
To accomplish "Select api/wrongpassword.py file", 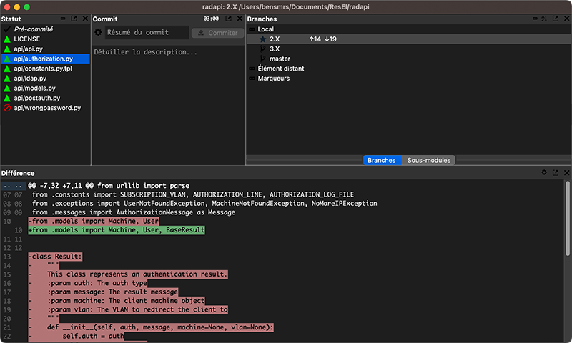I will [x=46, y=108].
